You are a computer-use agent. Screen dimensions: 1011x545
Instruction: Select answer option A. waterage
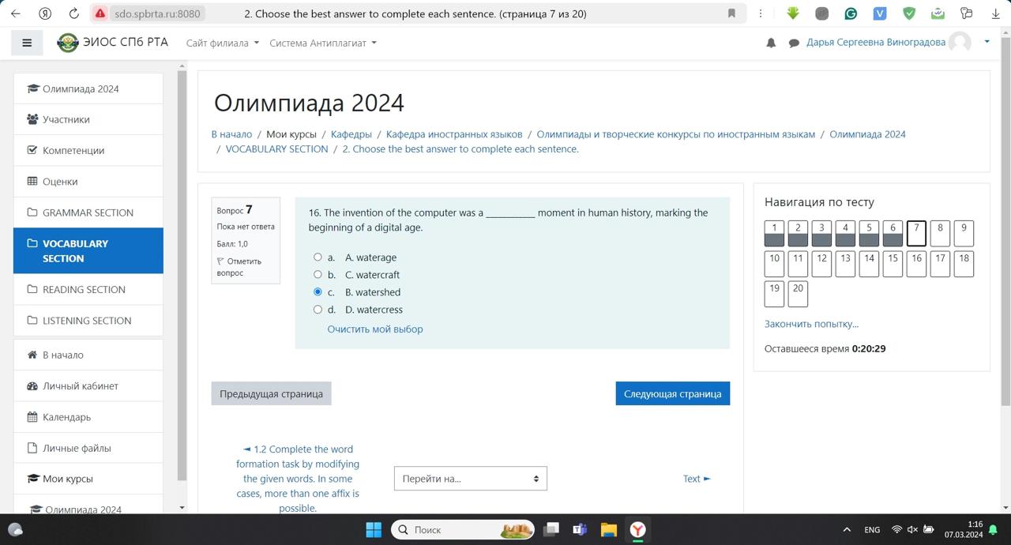[318, 257]
